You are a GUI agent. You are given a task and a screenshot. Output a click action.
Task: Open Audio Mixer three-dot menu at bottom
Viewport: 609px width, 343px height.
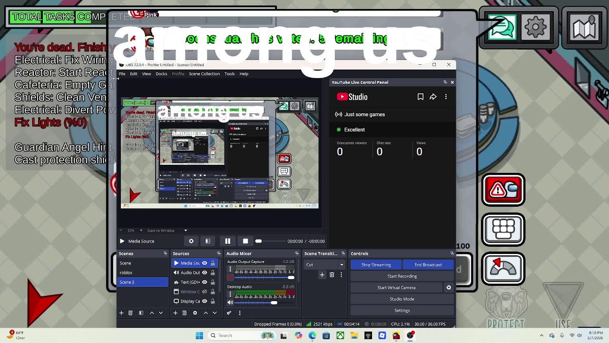[240, 313]
